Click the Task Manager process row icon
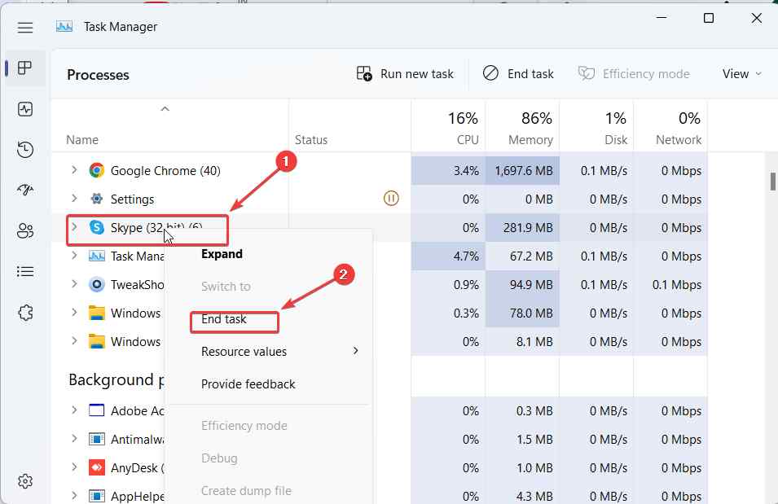The height and width of the screenshot is (504, 778). click(97, 256)
